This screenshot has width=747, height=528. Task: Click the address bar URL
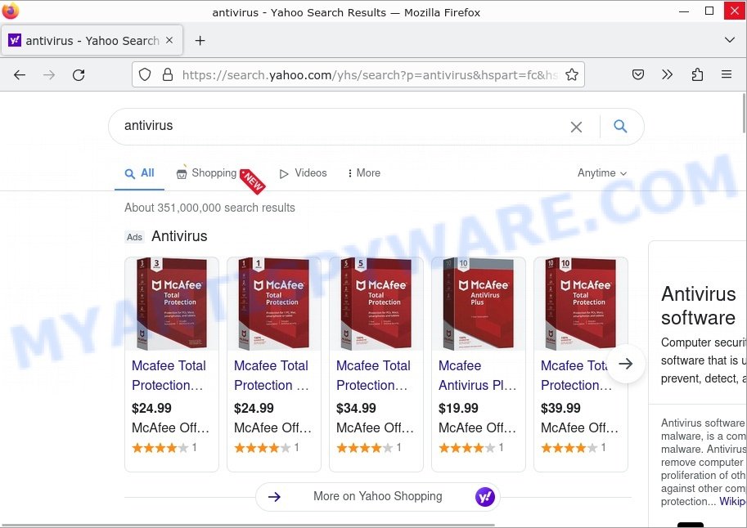coord(369,74)
